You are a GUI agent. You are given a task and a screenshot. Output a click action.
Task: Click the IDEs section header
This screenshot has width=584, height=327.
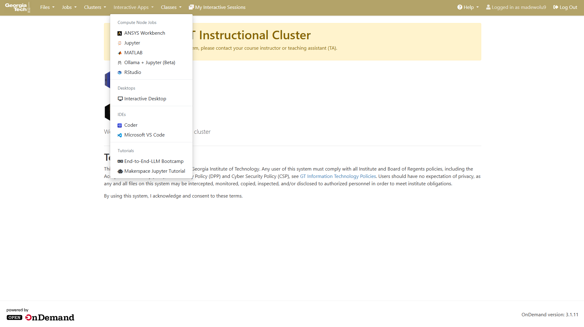pos(122,115)
